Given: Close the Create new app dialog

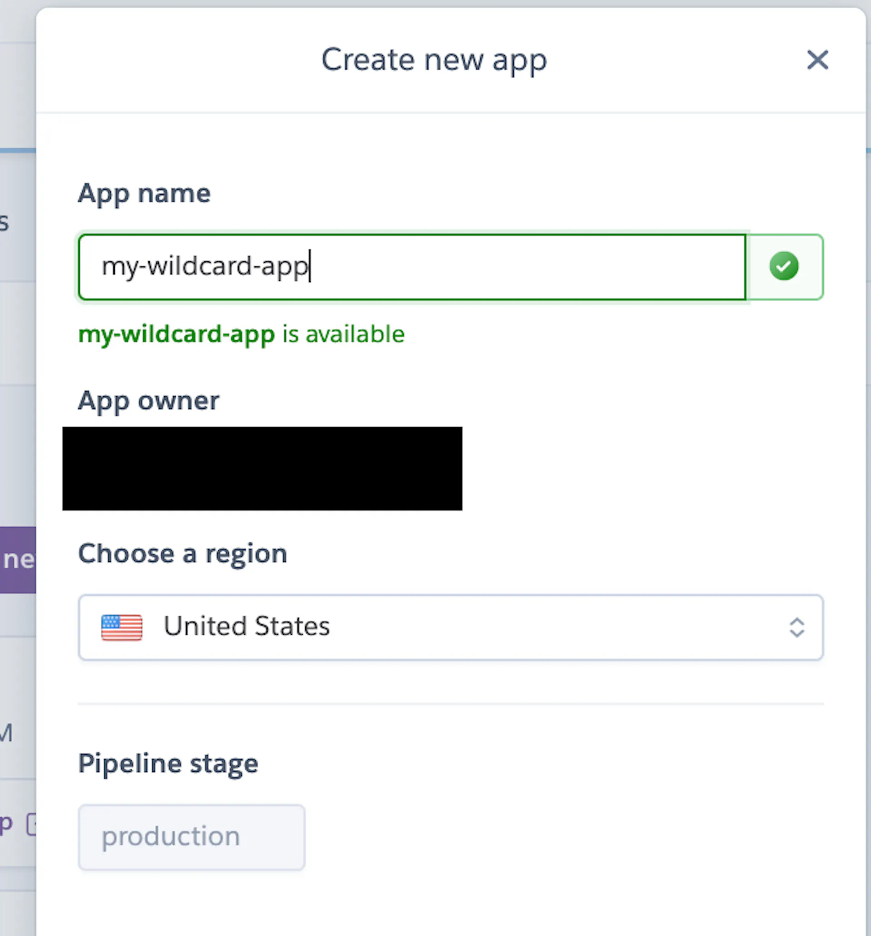Looking at the screenshot, I should click(817, 60).
